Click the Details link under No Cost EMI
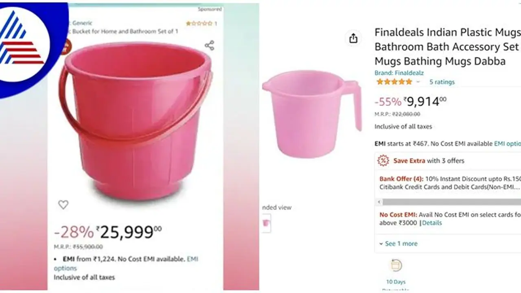Viewport: 521px width, 293px height. (432, 223)
